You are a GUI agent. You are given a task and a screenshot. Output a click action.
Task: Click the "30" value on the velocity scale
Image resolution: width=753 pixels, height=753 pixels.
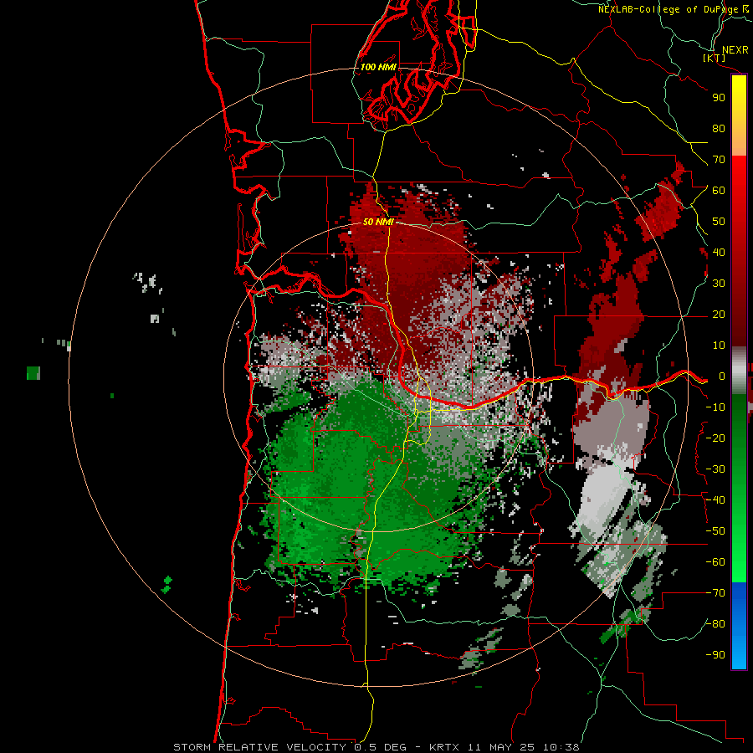point(719,284)
